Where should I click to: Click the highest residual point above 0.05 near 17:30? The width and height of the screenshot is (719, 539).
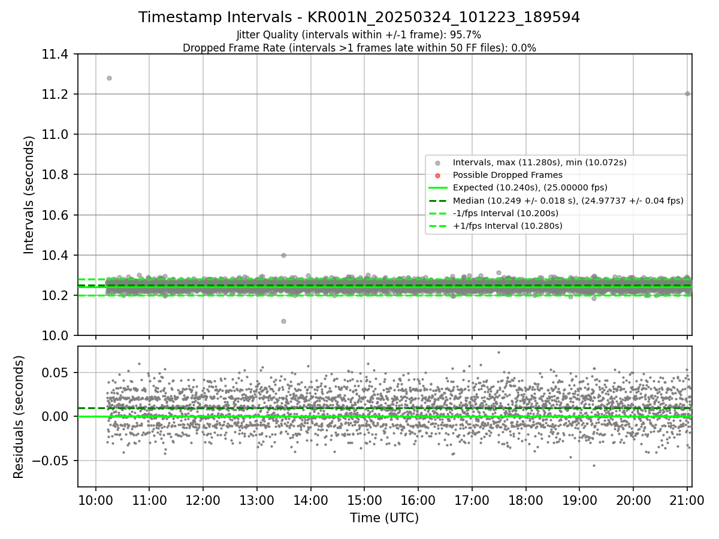(x=499, y=352)
